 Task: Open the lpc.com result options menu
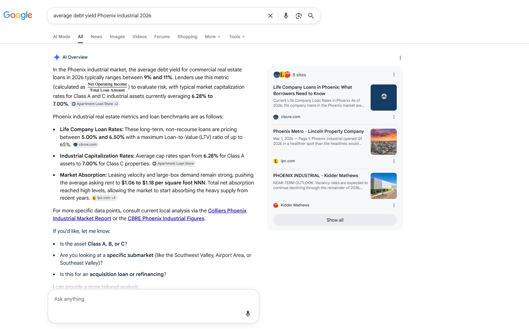394,161
